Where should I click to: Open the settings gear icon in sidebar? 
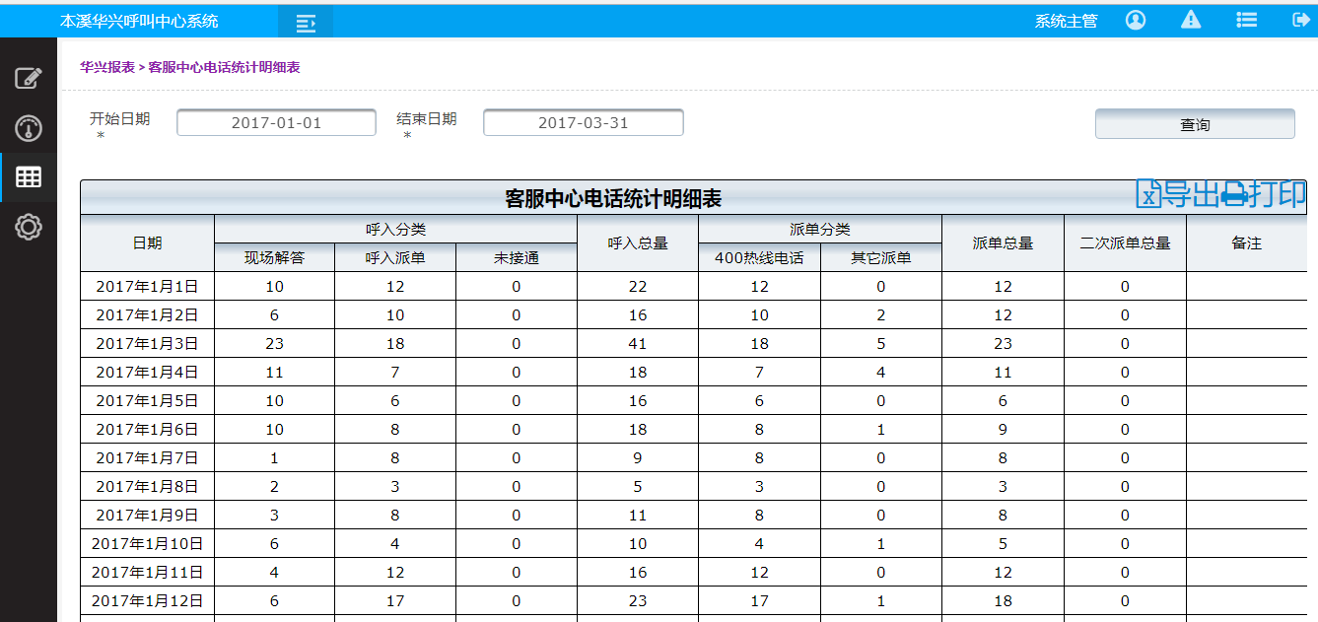click(x=29, y=226)
